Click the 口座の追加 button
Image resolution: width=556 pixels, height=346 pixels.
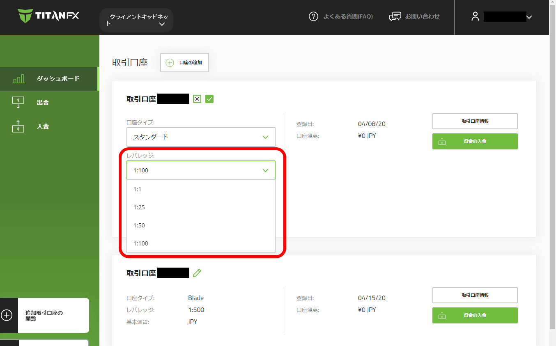184,63
